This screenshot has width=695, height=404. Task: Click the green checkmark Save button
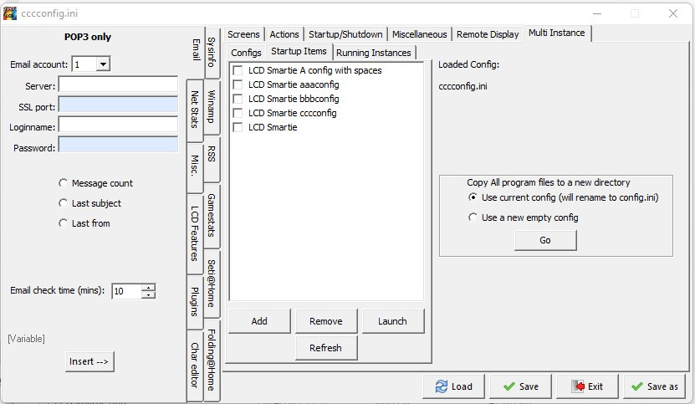[x=521, y=386]
